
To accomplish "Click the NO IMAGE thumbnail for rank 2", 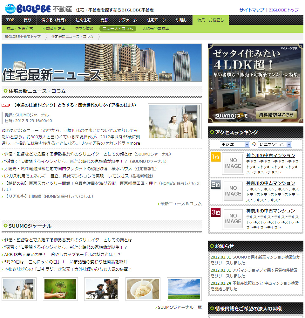I will (x=233, y=191).
